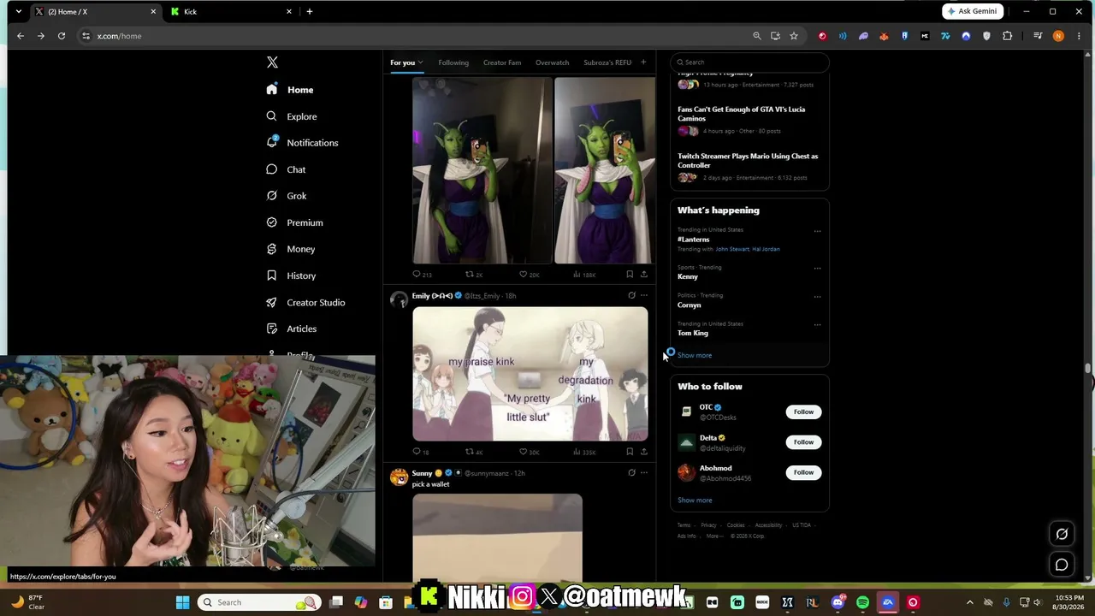Open more options for the Tom King trend
The width and height of the screenshot is (1095, 616).
click(817, 325)
